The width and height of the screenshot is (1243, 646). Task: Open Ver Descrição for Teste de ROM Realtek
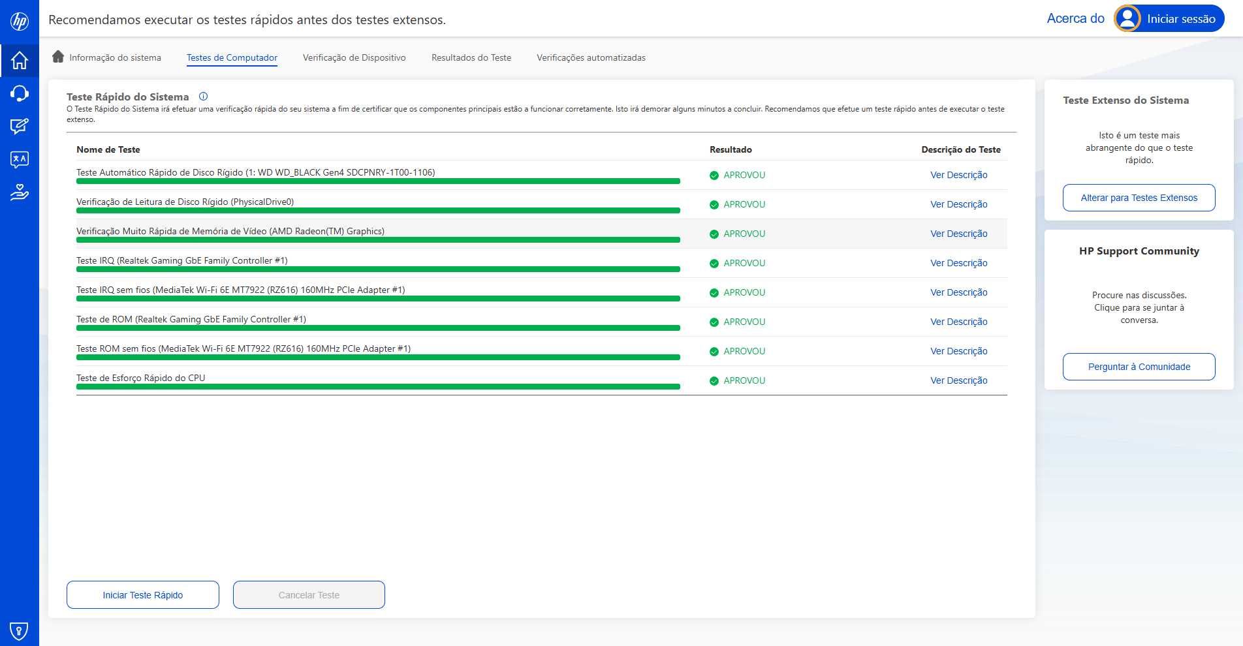pos(958,322)
